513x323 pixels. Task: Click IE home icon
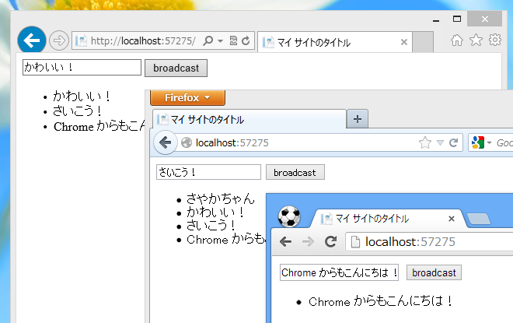457,40
